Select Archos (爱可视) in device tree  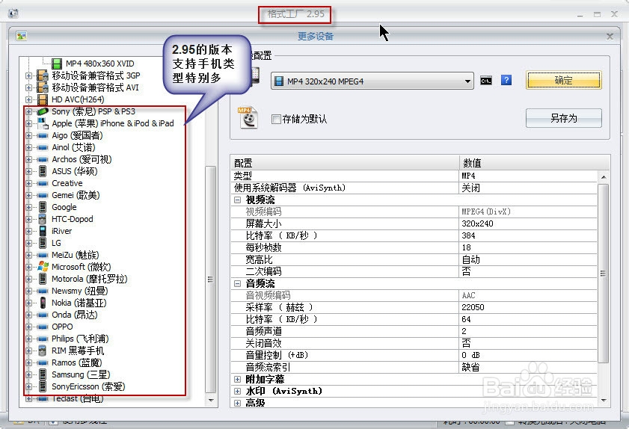coord(82,160)
